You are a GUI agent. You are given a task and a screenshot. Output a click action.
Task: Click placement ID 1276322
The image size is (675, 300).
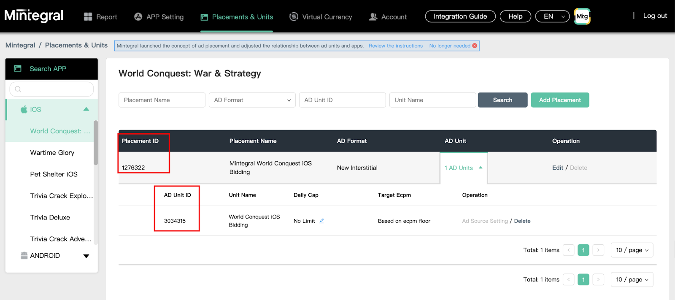click(x=133, y=168)
